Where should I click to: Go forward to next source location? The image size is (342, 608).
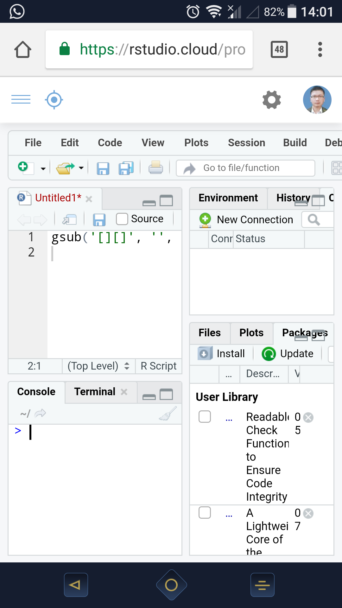coord(40,219)
